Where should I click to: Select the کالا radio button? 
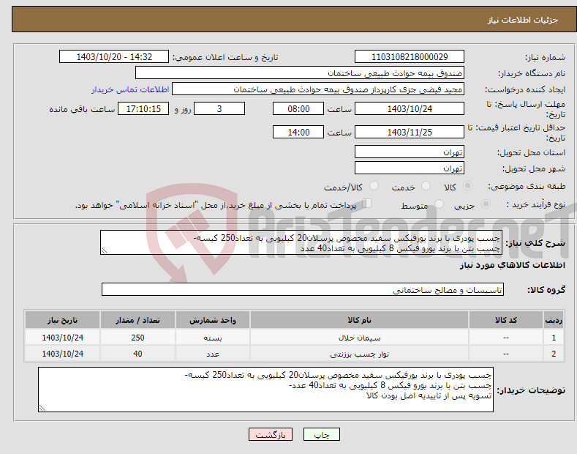point(467,186)
